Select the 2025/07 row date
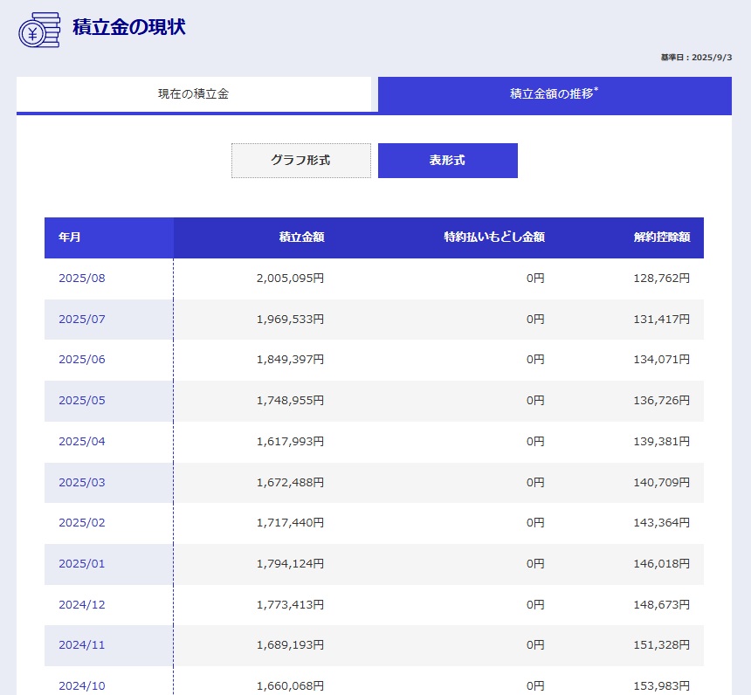Viewport: 751px width, 695px height. [x=82, y=320]
